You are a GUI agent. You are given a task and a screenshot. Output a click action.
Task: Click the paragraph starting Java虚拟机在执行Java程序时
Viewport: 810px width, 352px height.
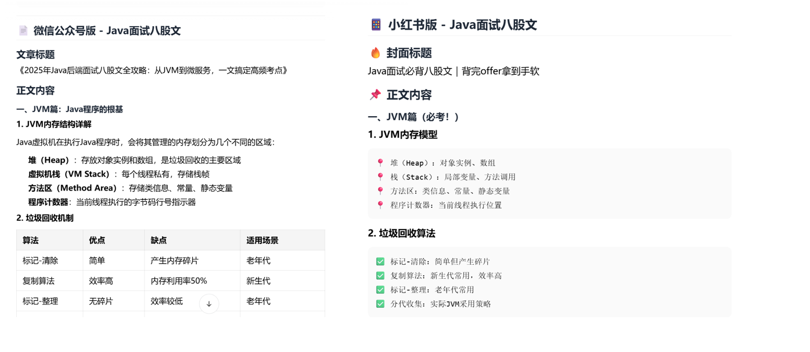(146, 142)
